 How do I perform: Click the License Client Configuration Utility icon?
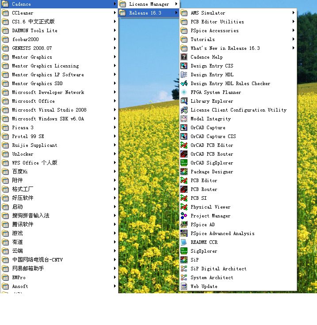click(184, 110)
